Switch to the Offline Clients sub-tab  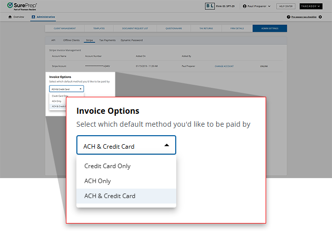coord(71,40)
